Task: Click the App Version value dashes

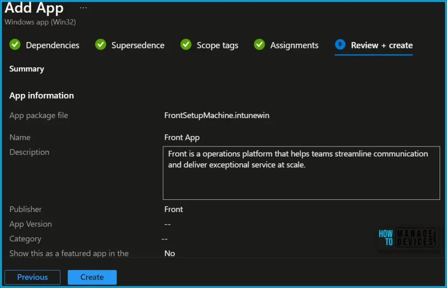Action: (167, 224)
